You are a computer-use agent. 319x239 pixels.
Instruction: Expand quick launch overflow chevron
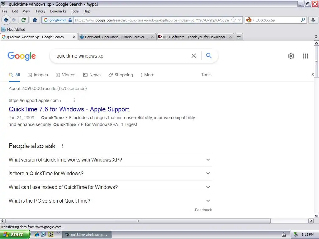click(x=58, y=233)
